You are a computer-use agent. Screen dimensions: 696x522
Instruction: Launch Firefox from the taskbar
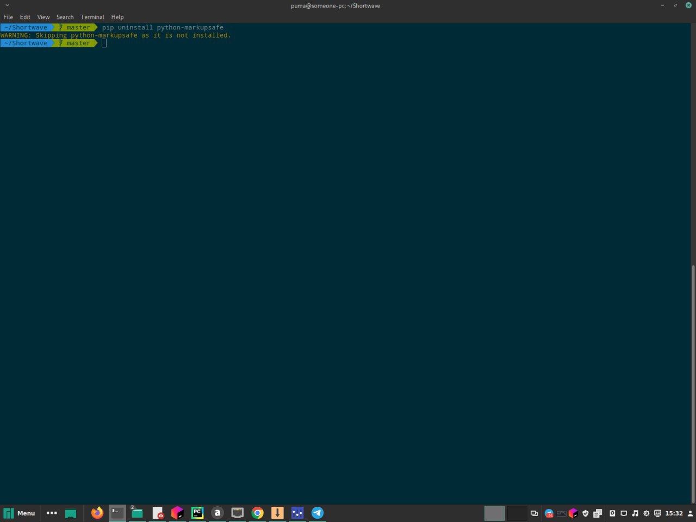click(97, 513)
